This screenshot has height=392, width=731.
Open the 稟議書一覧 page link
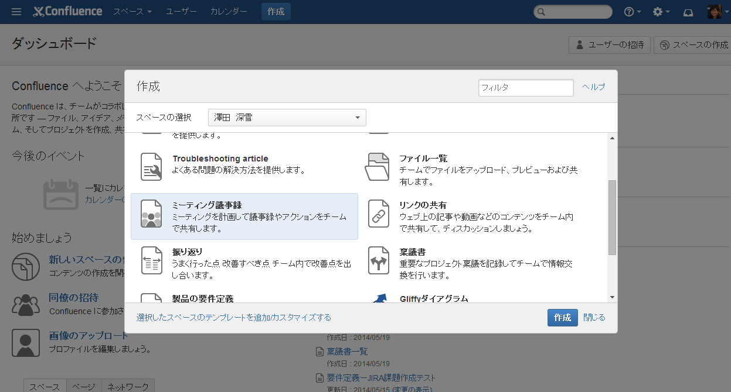click(347, 352)
